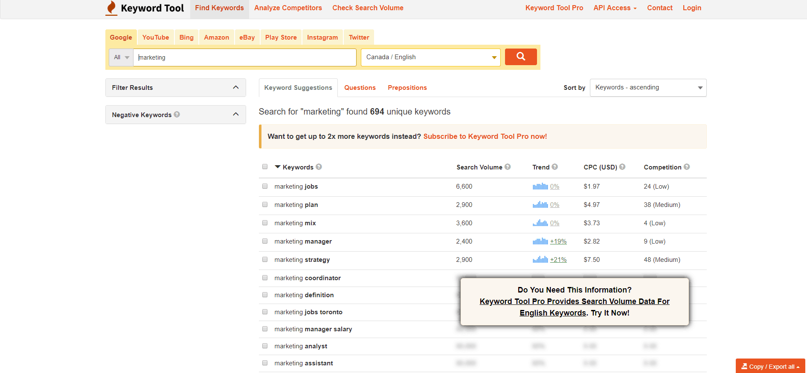
Task: Check the marketing coordinator row checkbox
Action: tap(265, 278)
